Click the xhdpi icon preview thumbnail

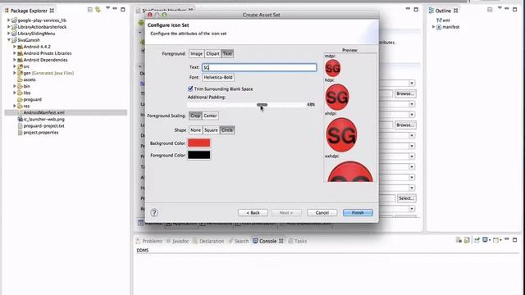tap(341, 134)
